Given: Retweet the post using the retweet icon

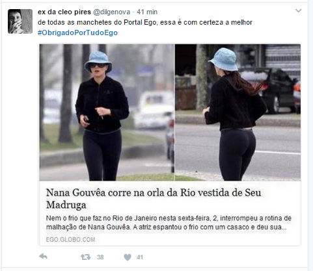Looking at the screenshot, I should 85,257.
